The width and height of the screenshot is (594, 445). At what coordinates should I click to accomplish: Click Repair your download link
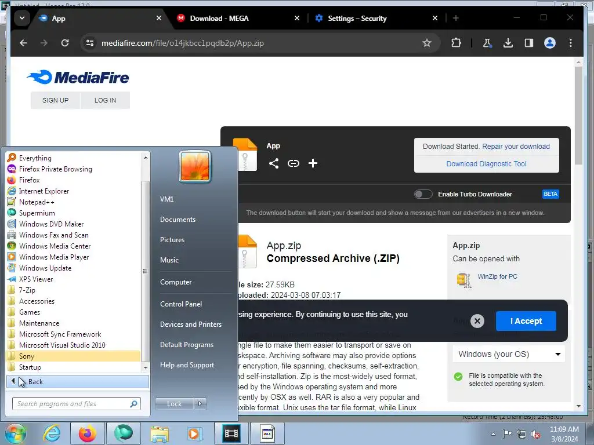[516, 147]
